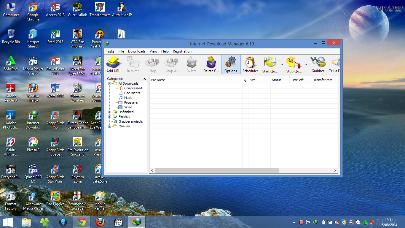Sort by Transfer rate column header
The image size is (405, 228).
point(325,80)
